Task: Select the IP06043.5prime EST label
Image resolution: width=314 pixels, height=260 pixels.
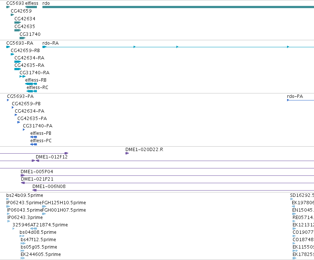Action: click(x=24, y=210)
